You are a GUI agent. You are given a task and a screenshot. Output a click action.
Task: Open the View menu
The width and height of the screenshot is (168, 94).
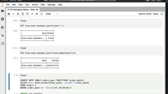click(20, 5)
